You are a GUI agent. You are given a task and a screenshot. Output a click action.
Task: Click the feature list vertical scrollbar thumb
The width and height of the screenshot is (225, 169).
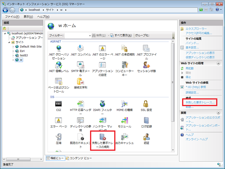tap(173, 82)
